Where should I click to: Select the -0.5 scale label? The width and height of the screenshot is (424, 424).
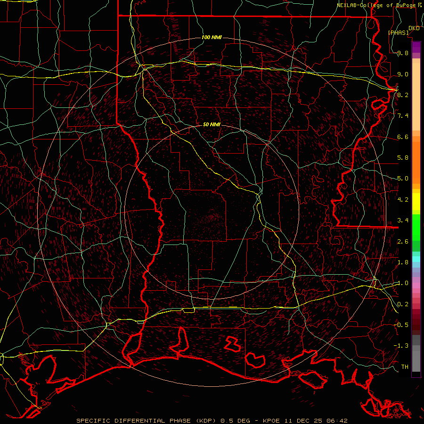tap(401, 325)
